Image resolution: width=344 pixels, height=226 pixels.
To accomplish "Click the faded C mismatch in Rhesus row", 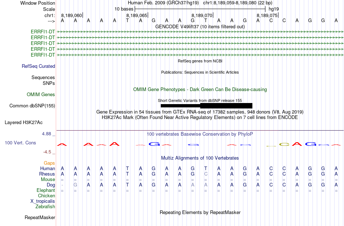I will pos(206,174).
